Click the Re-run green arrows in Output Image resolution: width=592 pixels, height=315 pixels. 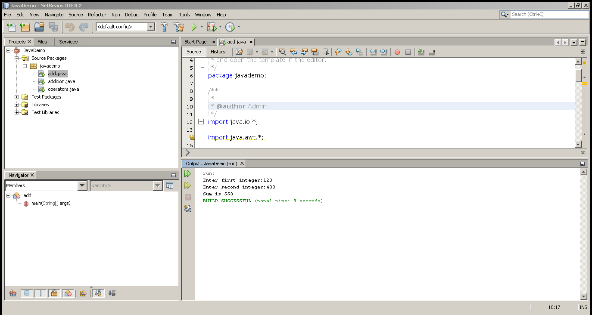(187, 174)
